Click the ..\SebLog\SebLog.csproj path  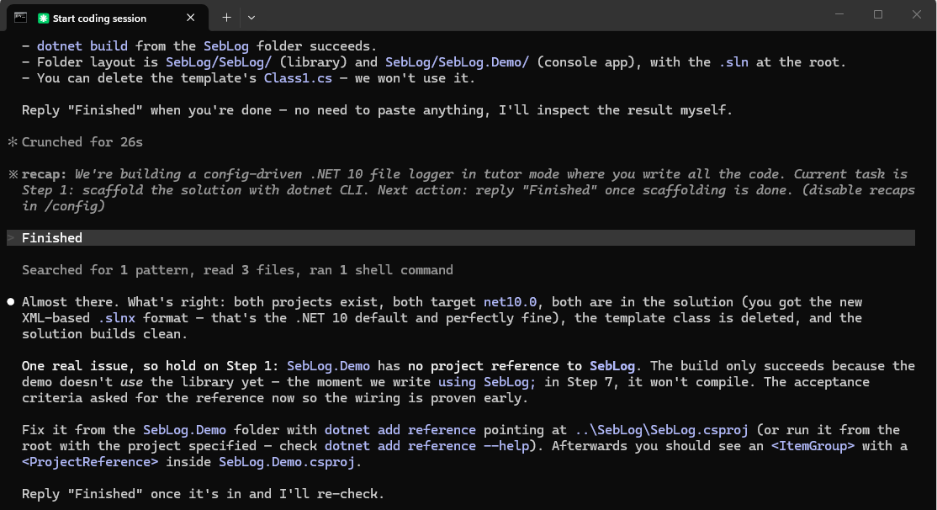[x=661, y=430]
